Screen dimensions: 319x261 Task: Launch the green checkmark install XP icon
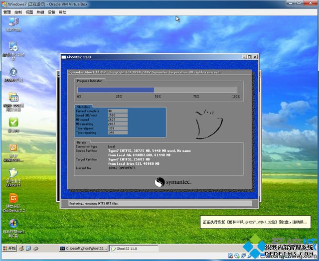pos(13,125)
